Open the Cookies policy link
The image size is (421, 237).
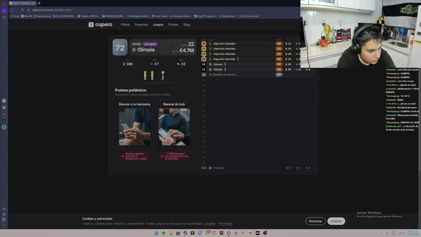(210, 224)
